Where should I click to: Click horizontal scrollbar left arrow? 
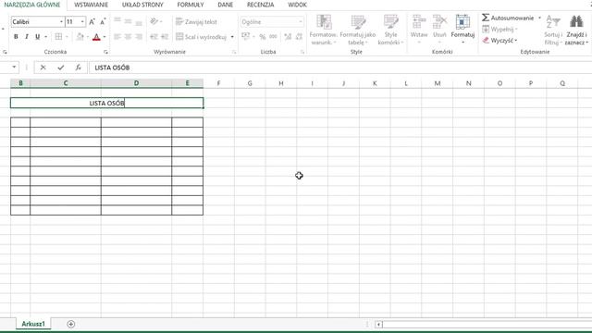coord(378,325)
